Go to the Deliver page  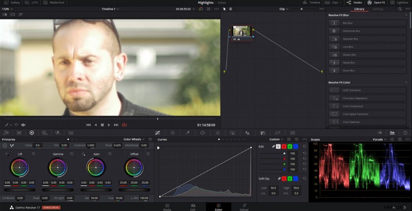click(x=244, y=207)
